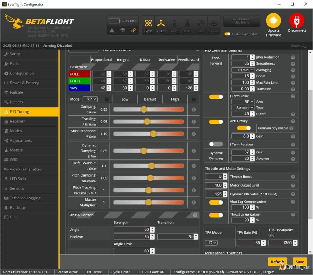Open the OSD tab
The width and height of the screenshot is (313, 275).
pyautogui.click(x=30, y=160)
